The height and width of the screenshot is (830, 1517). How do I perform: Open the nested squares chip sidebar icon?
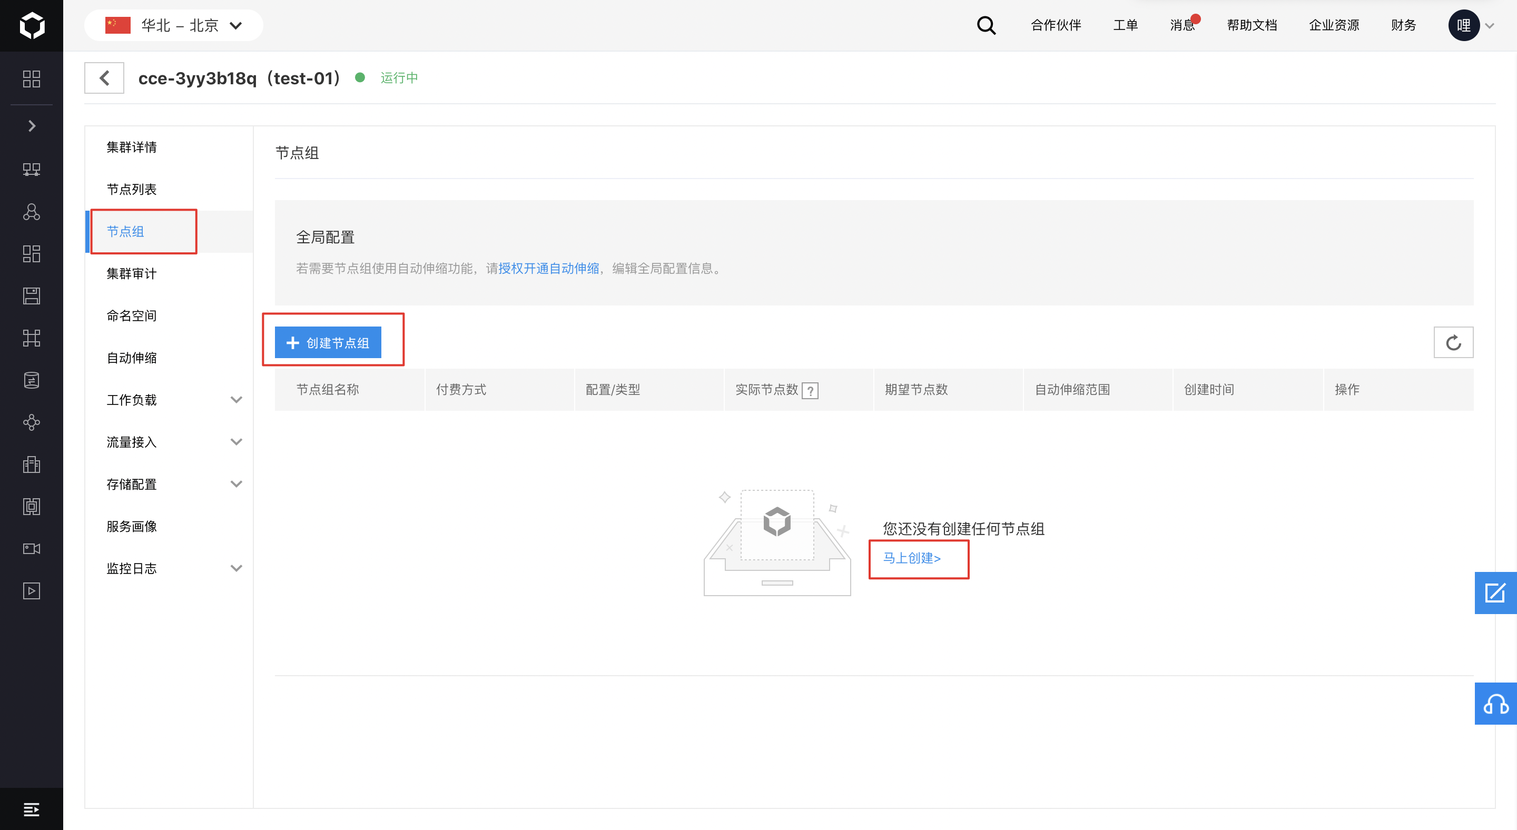coord(32,506)
